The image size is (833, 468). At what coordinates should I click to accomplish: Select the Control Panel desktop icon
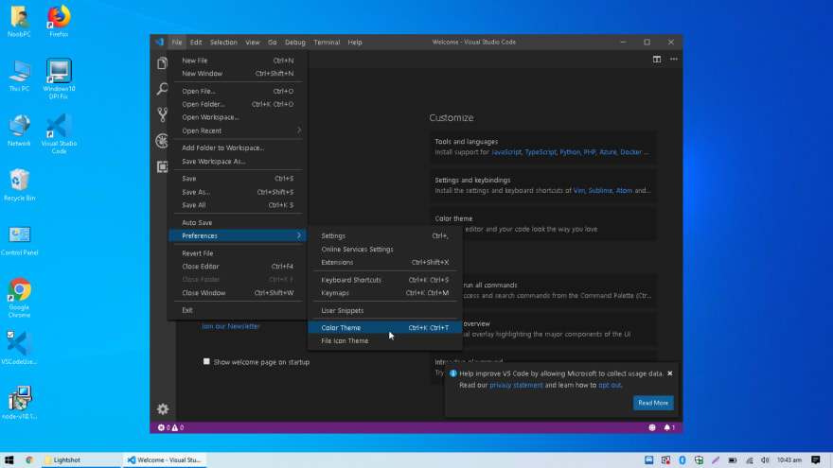(19, 240)
